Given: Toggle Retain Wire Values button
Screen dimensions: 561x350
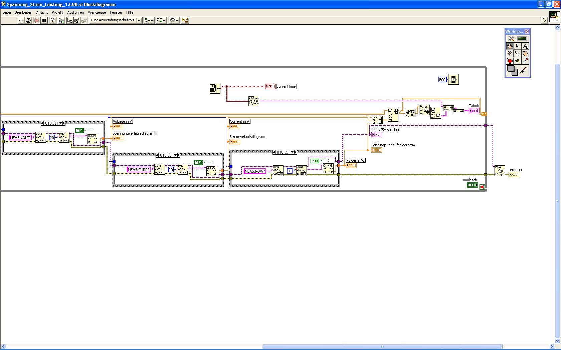Looking at the screenshot, I should (61, 20).
